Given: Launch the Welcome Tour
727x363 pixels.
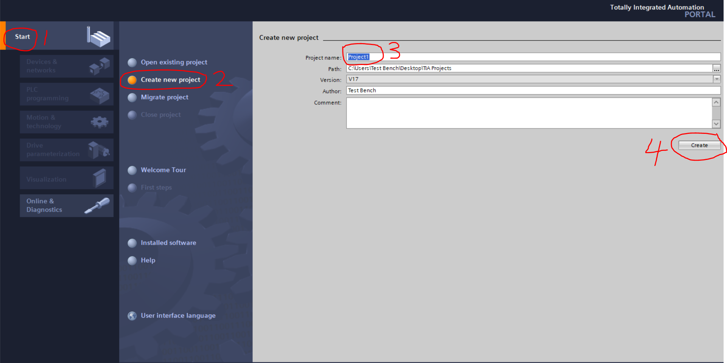Looking at the screenshot, I should click(163, 170).
